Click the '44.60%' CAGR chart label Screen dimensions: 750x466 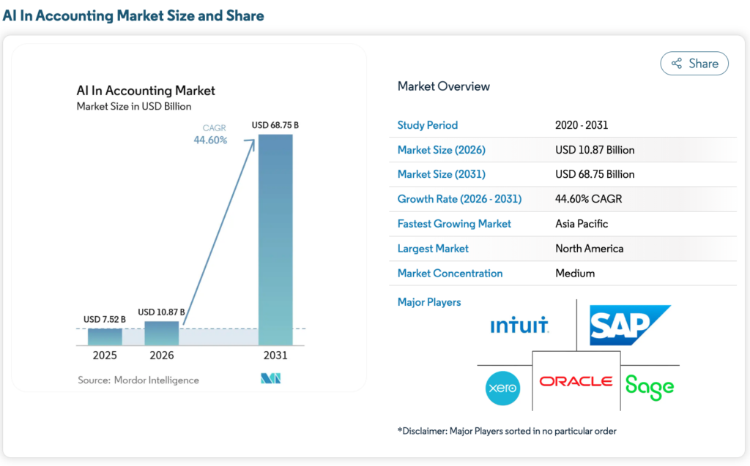click(210, 140)
